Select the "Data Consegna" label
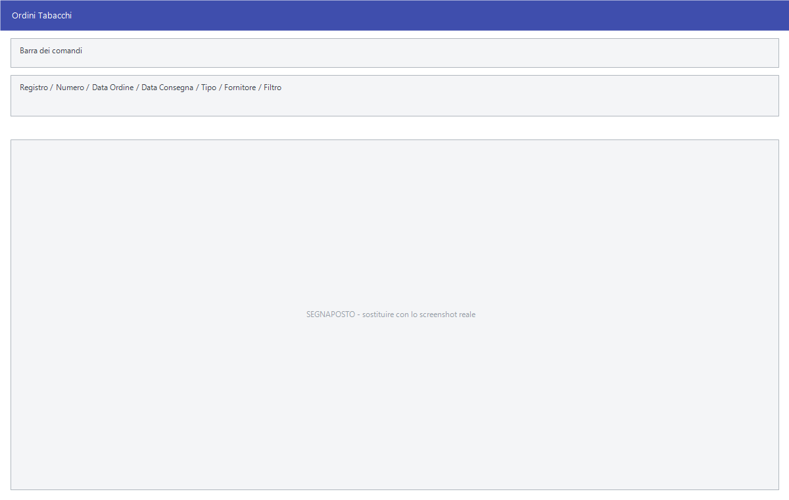This screenshot has width=789, height=500. (x=167, y=87)
